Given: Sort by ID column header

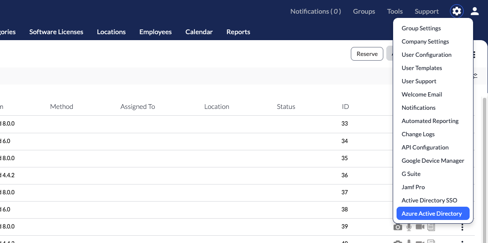Looking at the screenshot, I should [x=345, y=107].
